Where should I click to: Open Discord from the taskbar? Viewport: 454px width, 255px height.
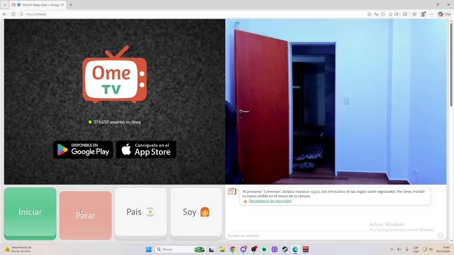[x=243, y=249]
